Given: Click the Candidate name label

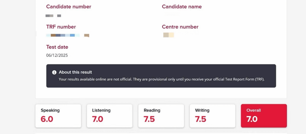Looking at the screenshot, I should tap(182, 6).
